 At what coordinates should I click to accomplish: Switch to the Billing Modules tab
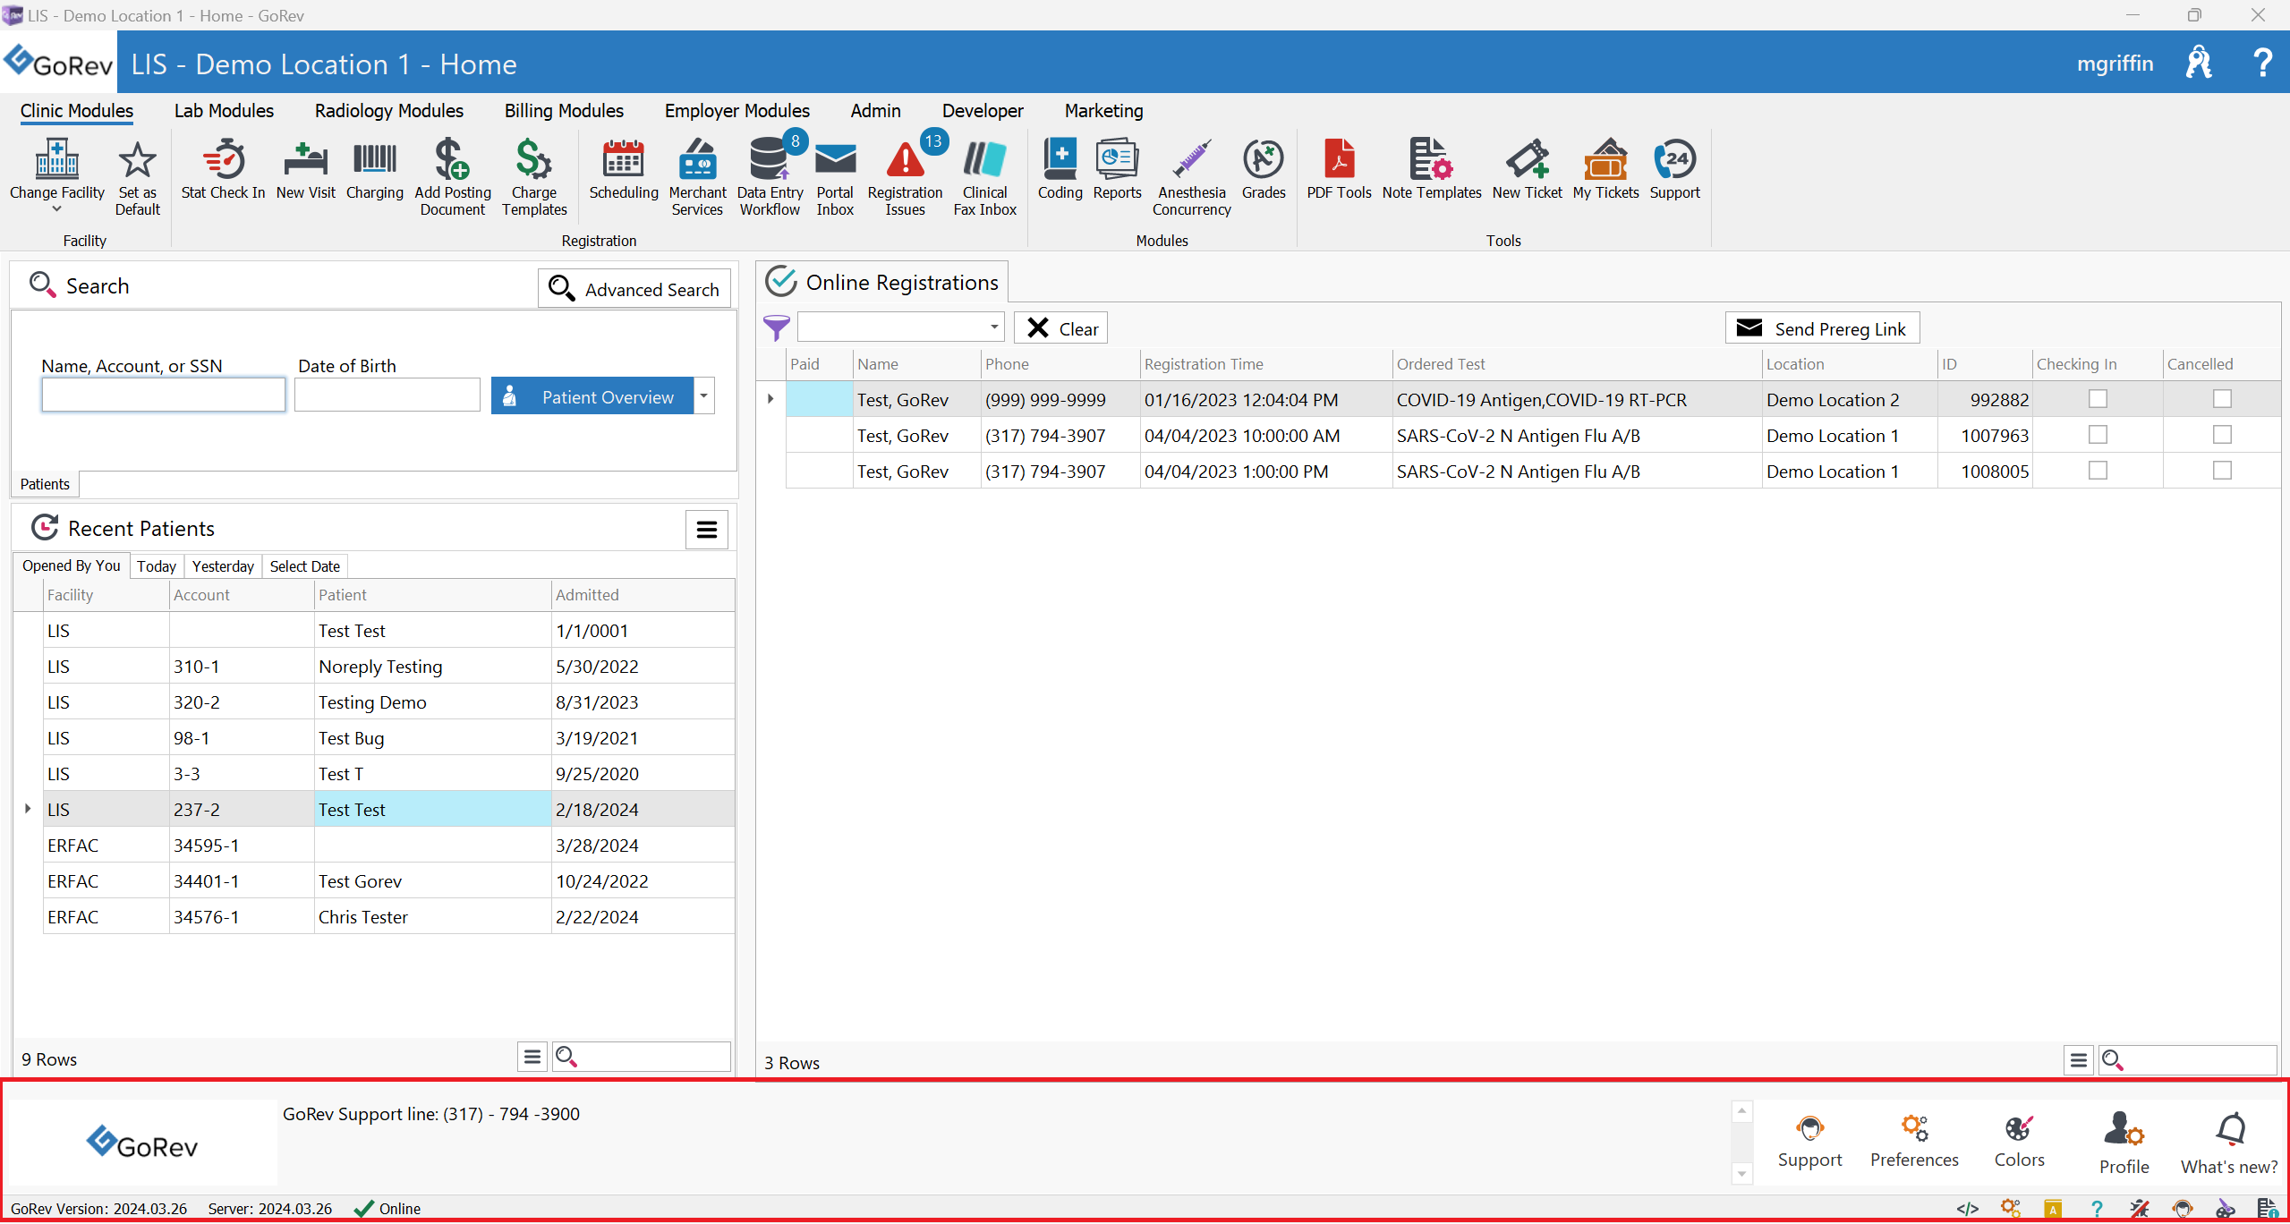pos(564,111)
